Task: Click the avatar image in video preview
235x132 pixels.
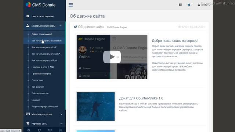Action: click(x=83, y=50)
